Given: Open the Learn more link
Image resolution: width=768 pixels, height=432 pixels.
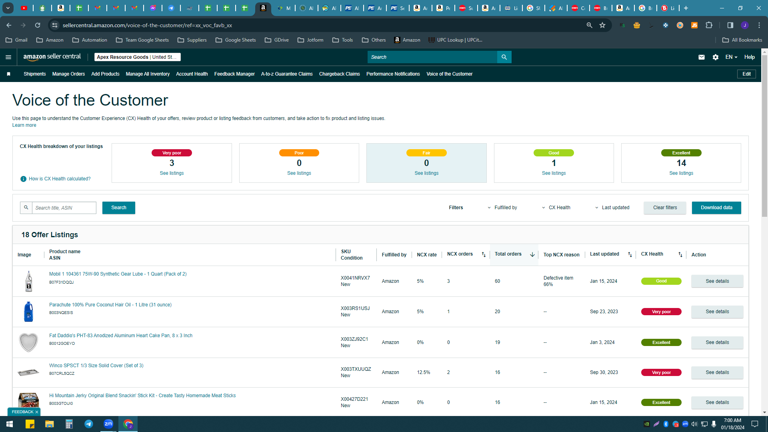Looking at the screenshot, I should click(24, 125).
